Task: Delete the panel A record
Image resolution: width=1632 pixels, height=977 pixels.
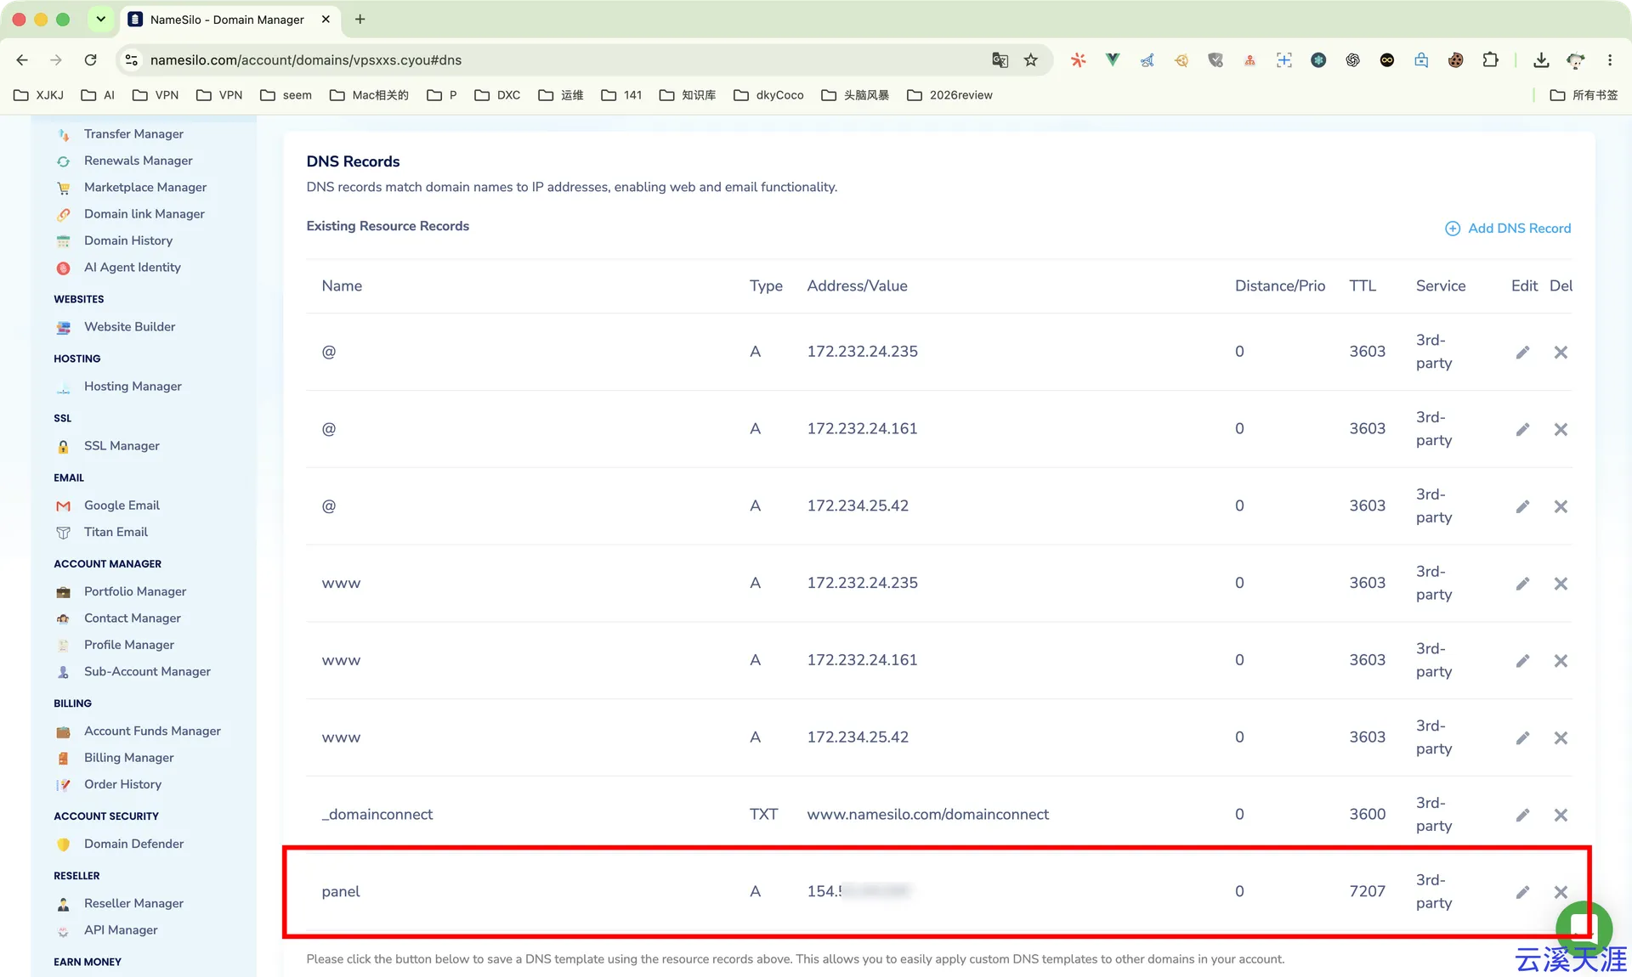Action: point(1561,892)
